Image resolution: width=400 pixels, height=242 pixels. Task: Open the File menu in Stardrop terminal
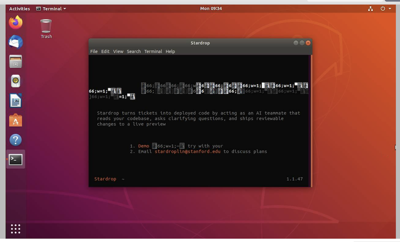point(94,51)
